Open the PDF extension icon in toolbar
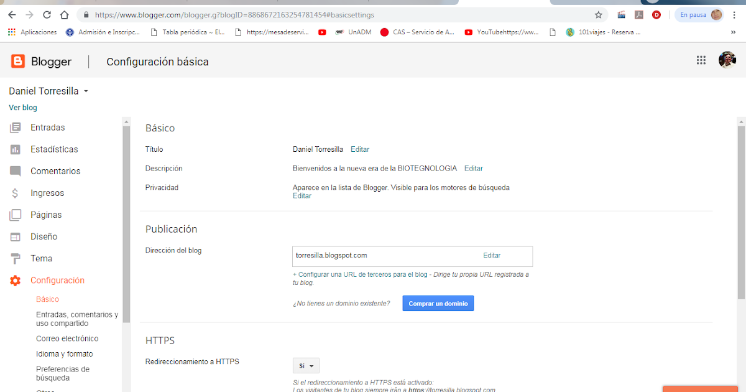This screenshot has width=746, height=392. (x=638, y=14)
